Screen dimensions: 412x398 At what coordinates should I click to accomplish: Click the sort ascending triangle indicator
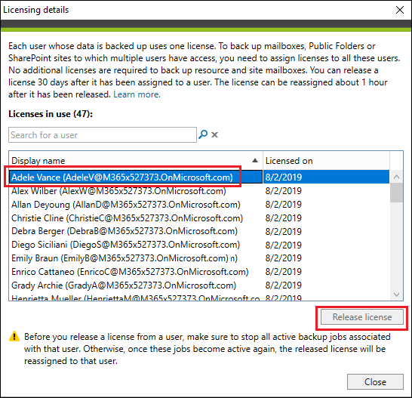tap(254, 160)
